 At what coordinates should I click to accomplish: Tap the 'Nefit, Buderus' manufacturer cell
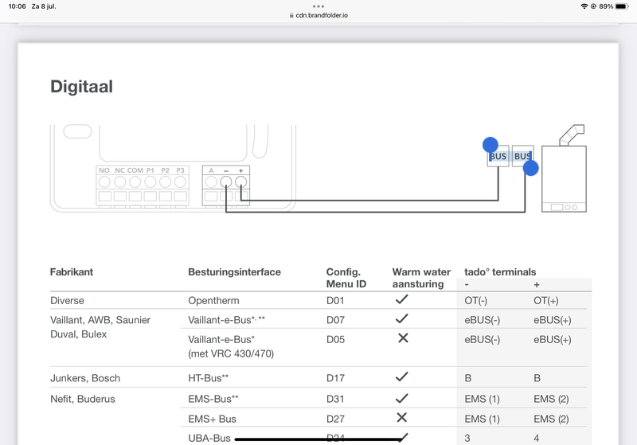point(83,399)
